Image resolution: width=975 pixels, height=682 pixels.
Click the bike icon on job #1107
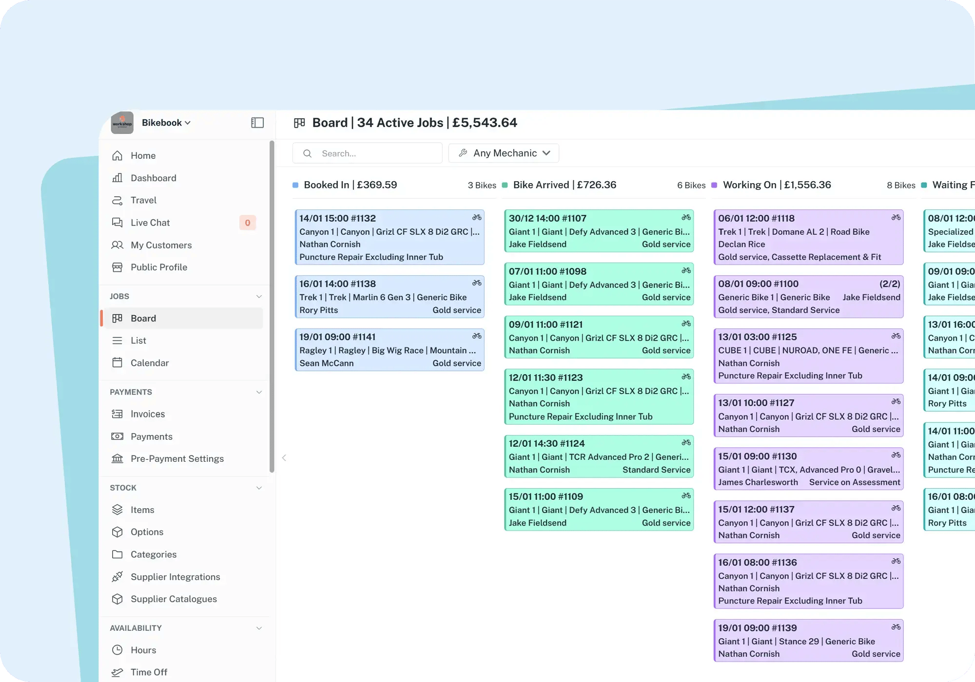686,218
